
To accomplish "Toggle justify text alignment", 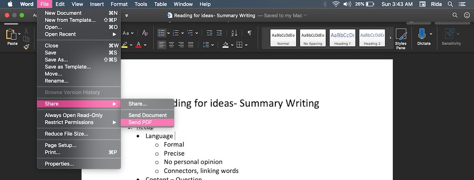I will click(x=191, y=45).
